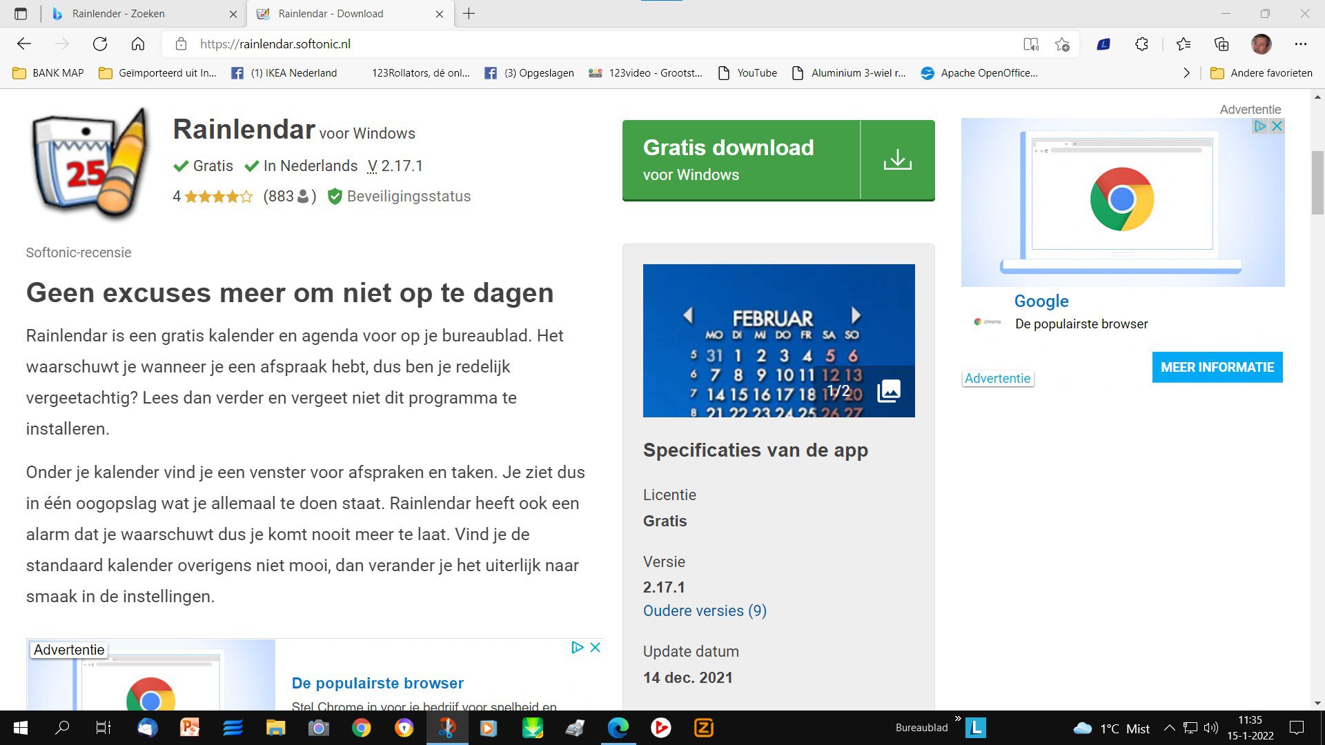Show hidden tray icons chevron

coord(1169,728)
